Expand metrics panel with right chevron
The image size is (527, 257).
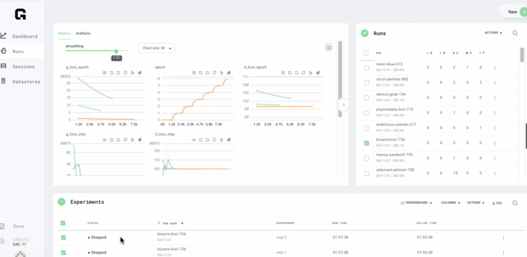click(x=343, y=105)
